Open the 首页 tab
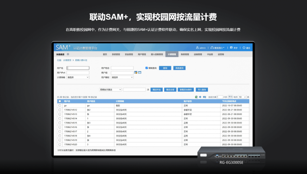 pyautogui.click(x=105, y=54)
